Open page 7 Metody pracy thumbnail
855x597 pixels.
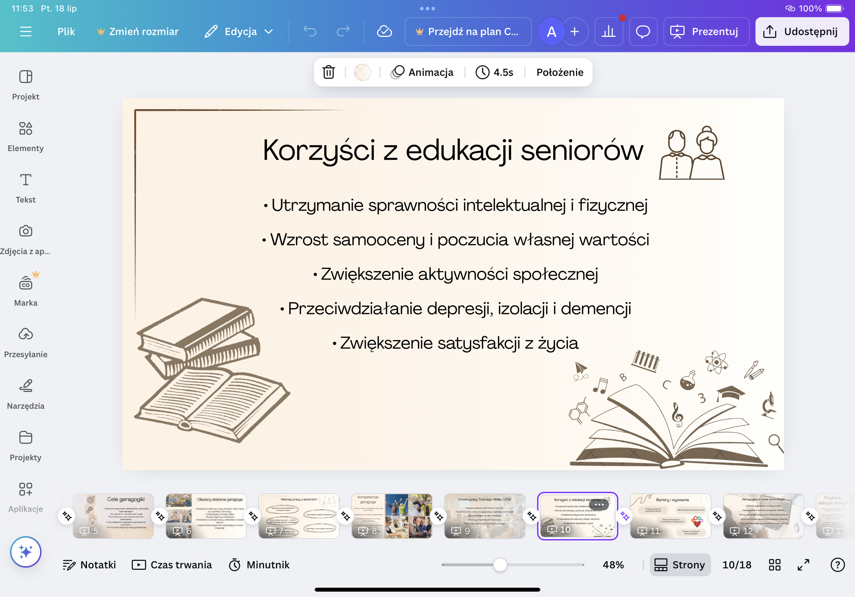299,516
